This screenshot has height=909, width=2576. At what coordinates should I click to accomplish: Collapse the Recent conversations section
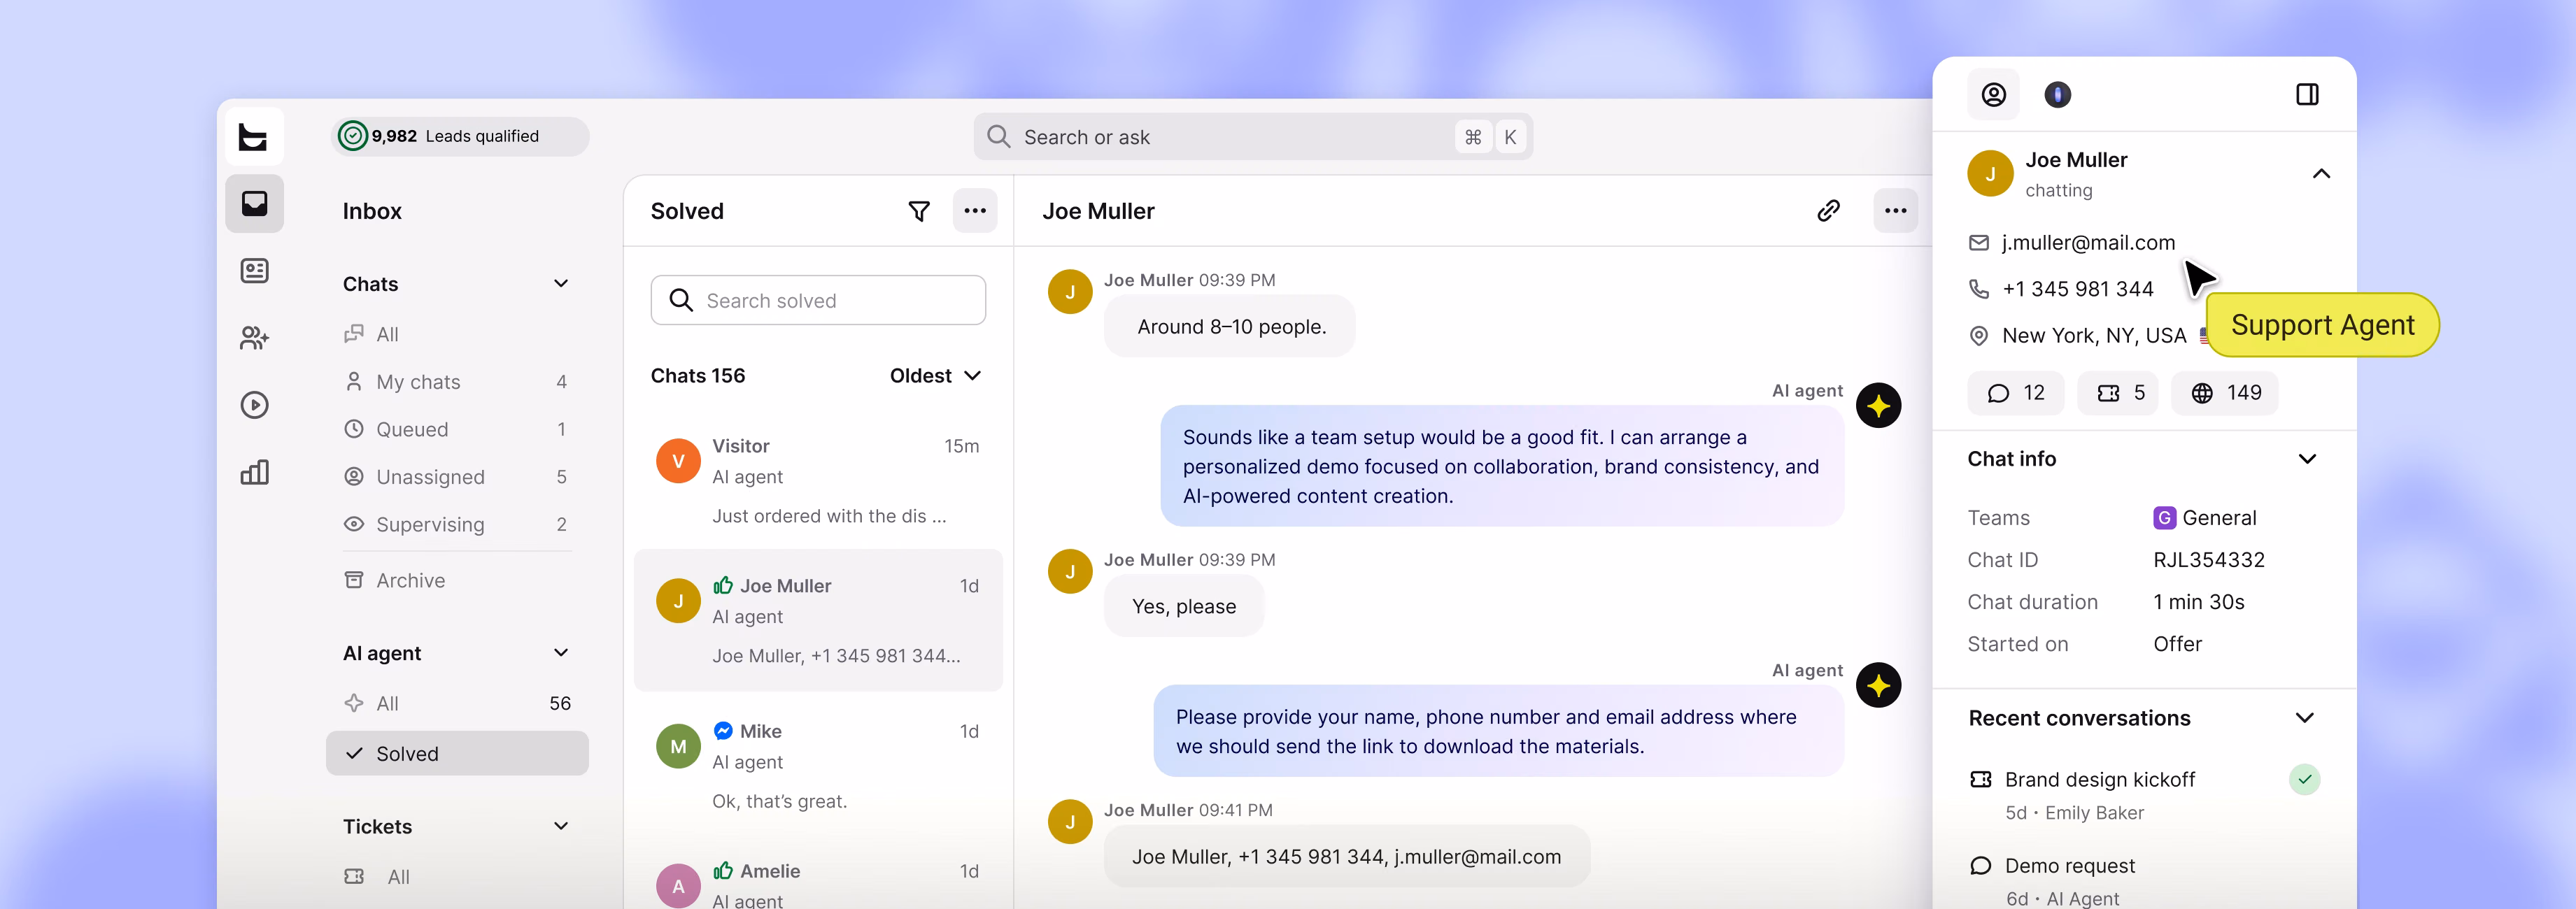point(2305,718)
